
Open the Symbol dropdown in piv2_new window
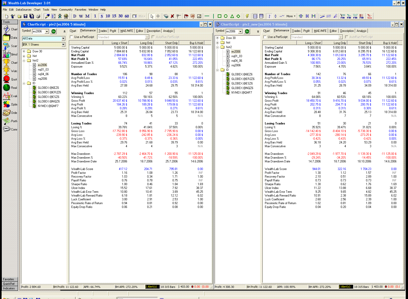pos(241,31)
